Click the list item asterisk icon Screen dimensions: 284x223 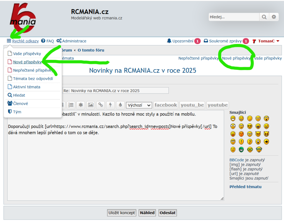point(81,105)
